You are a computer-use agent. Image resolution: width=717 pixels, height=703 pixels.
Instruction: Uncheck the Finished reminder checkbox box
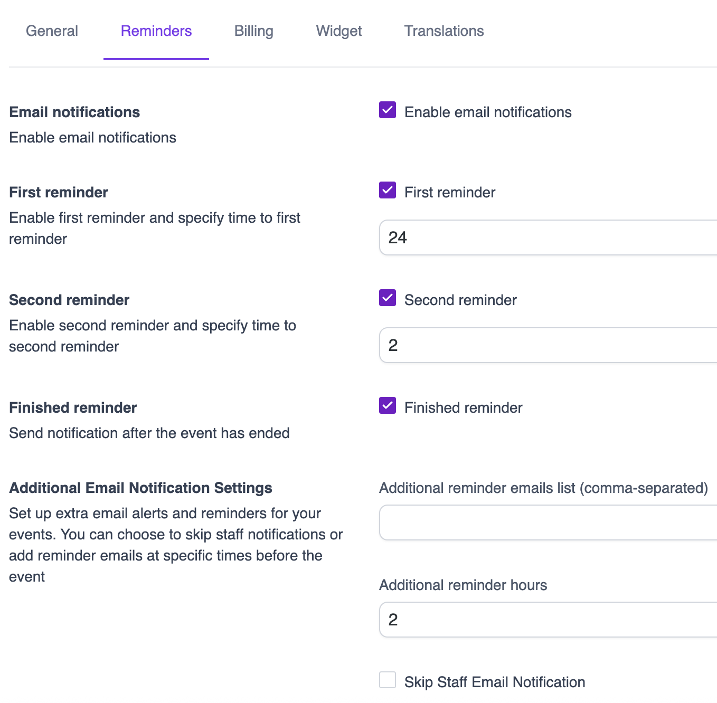pyautogui.click(x=388, y=406)
